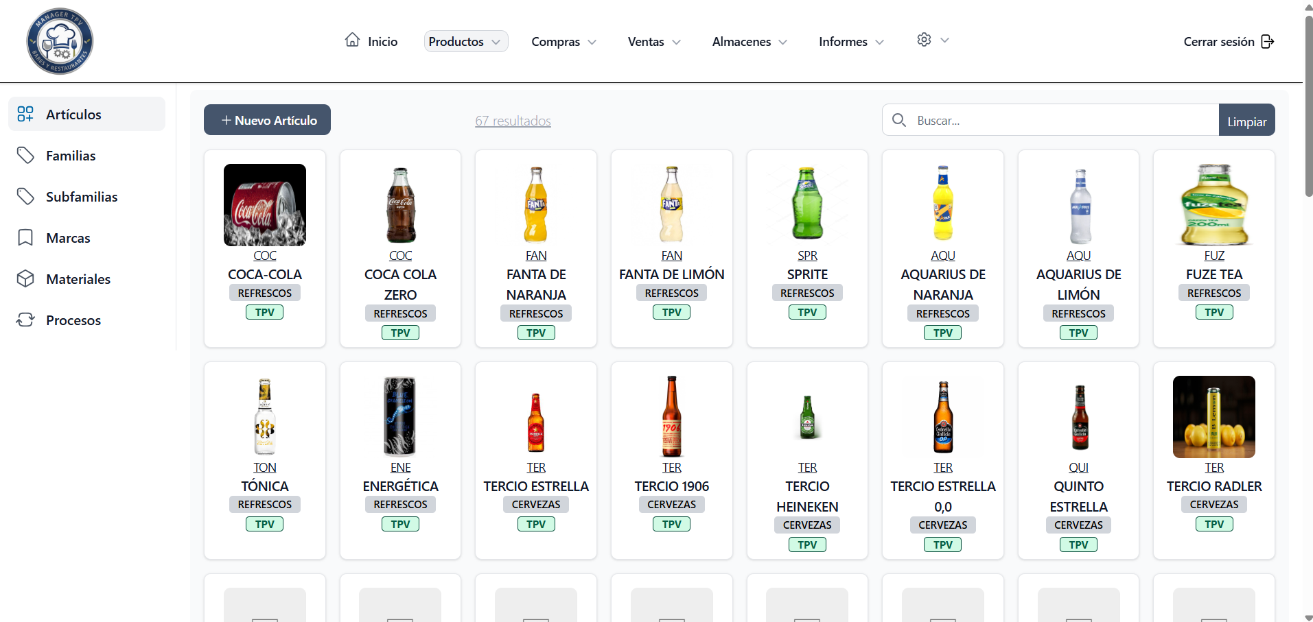Expand the Compras dropdown menu
The image size is (1313, 622).
pos(563,42)
